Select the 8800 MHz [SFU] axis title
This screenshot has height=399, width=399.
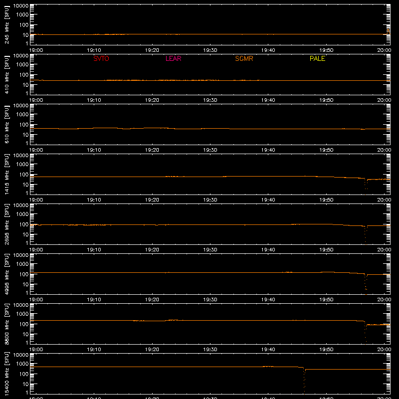point(6,324)
